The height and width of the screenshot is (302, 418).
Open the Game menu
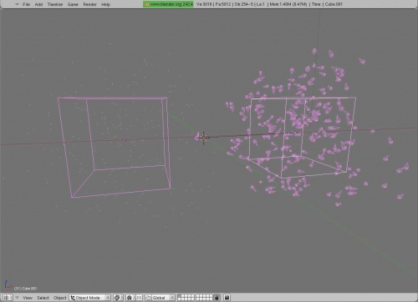(x=73, y=4)
